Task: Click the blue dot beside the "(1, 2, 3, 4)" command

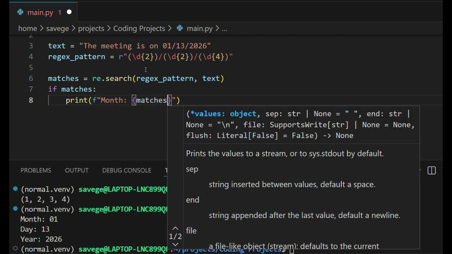Action: 15,189
